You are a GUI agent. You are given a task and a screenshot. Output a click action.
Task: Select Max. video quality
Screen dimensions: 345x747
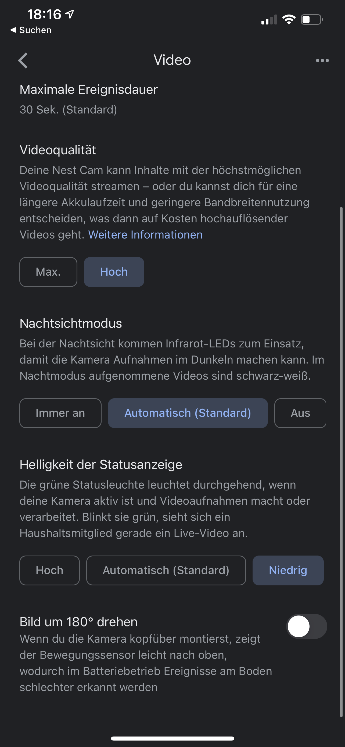[x=48, y=272]
